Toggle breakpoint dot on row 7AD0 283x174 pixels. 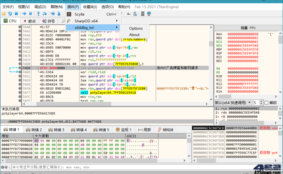pyautogui.click(x=20, y=64)
